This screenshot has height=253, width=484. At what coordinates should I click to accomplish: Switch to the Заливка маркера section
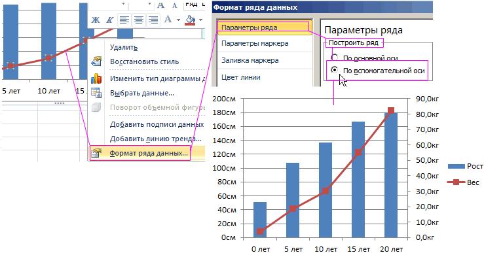(250, 60)
